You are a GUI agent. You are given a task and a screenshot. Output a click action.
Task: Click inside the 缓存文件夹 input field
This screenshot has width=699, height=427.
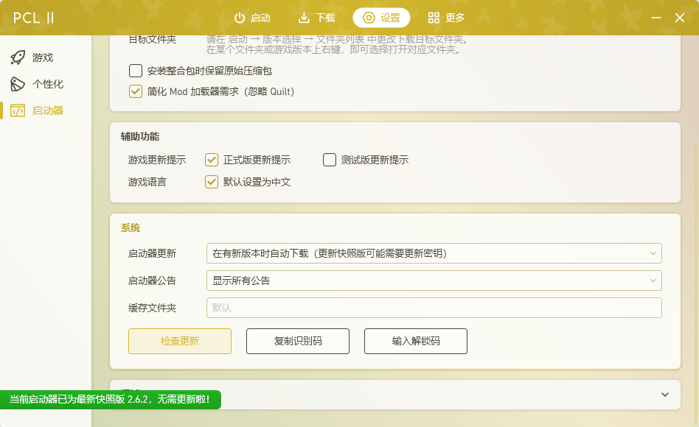tap(434, 308)
